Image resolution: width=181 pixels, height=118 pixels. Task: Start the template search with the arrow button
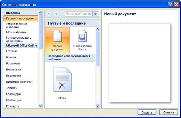95,14
